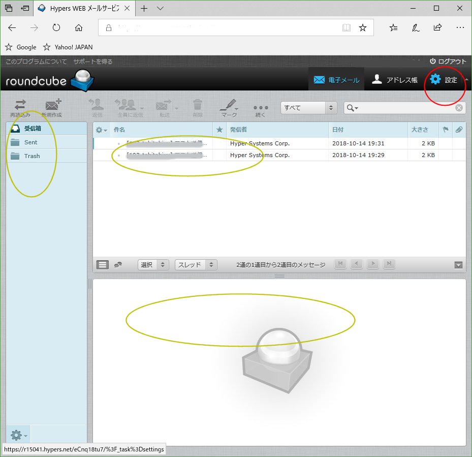
Task: Clear the search box with the circular X icon
Action: 458,107
